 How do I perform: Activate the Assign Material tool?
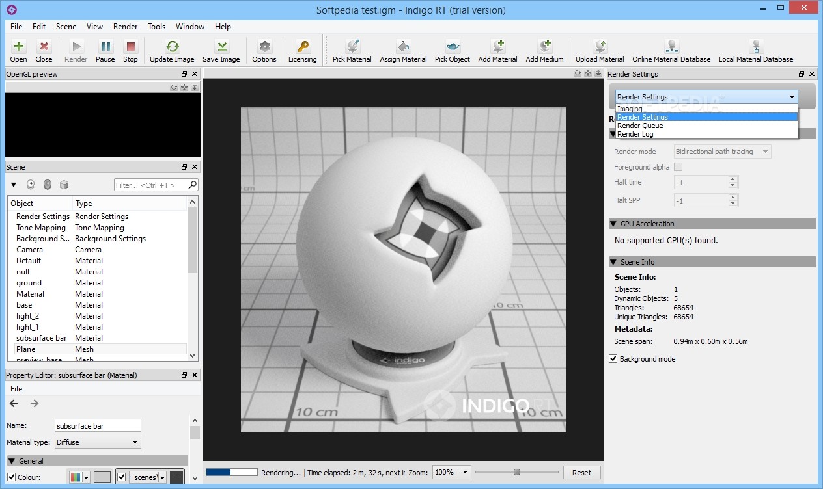[404, 47]
